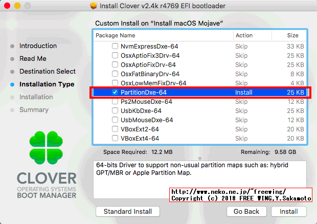Click the Installation step label

coord(36,97)
